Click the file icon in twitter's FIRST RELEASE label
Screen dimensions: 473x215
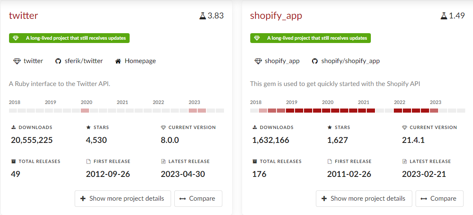(88, 161)
